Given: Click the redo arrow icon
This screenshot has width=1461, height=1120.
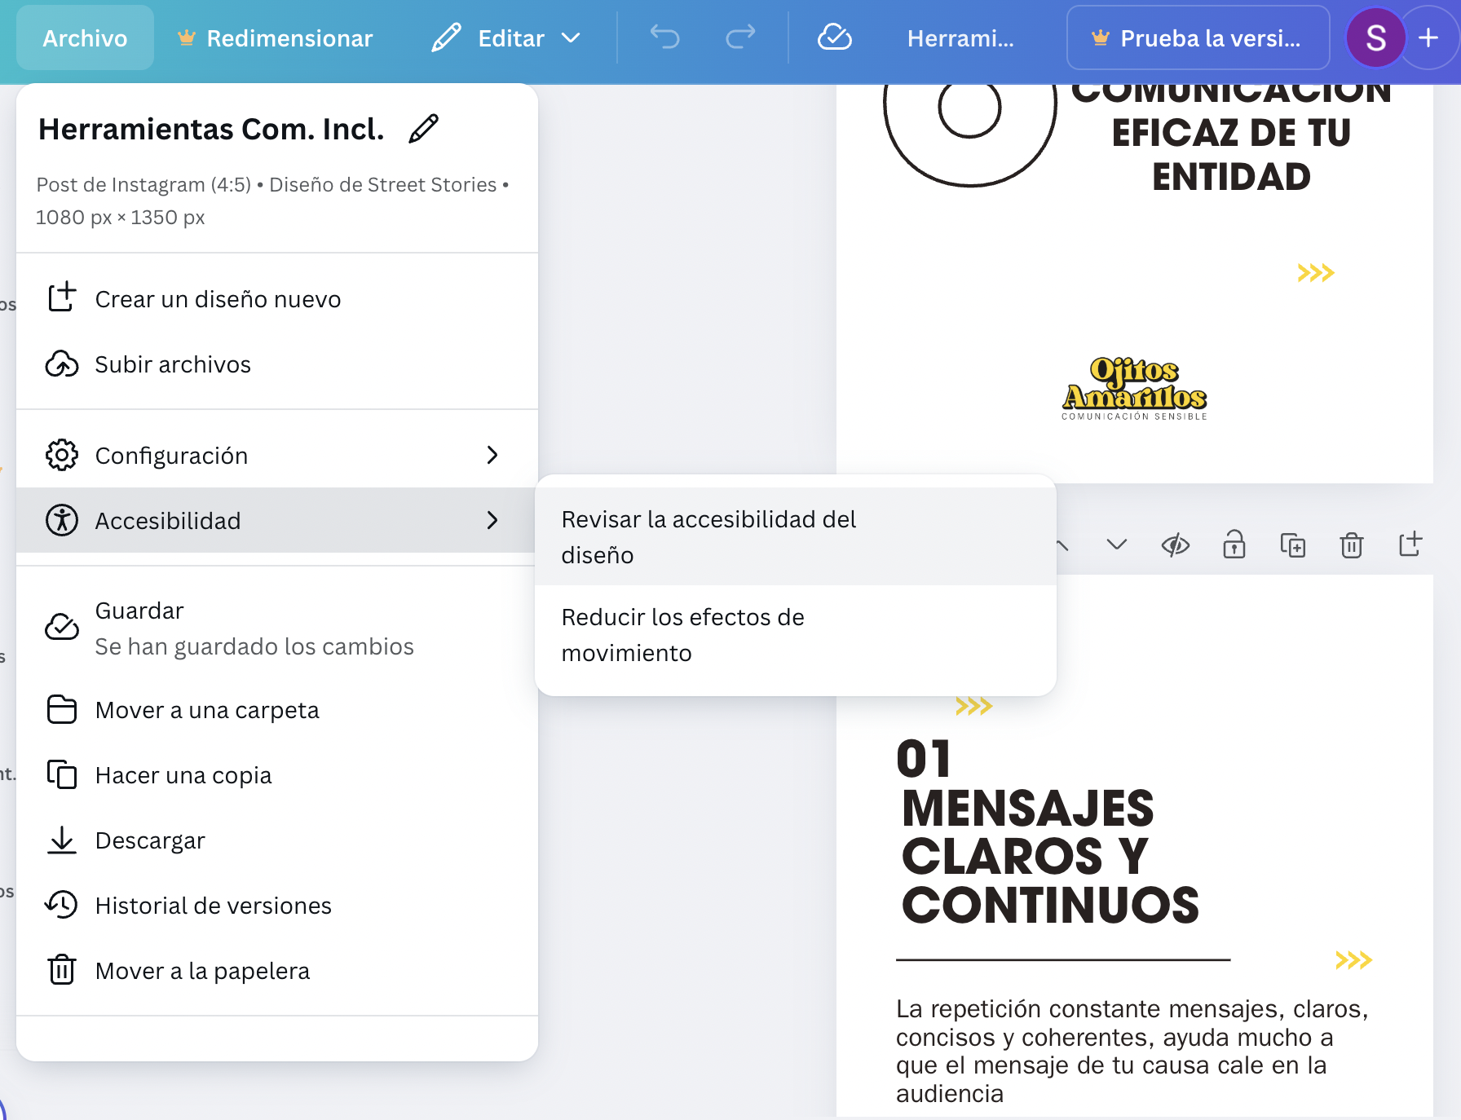Looking at the screenshot, I should [740, 37].
